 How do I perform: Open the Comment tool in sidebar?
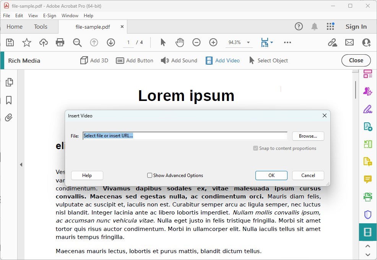tap(367, 179)
